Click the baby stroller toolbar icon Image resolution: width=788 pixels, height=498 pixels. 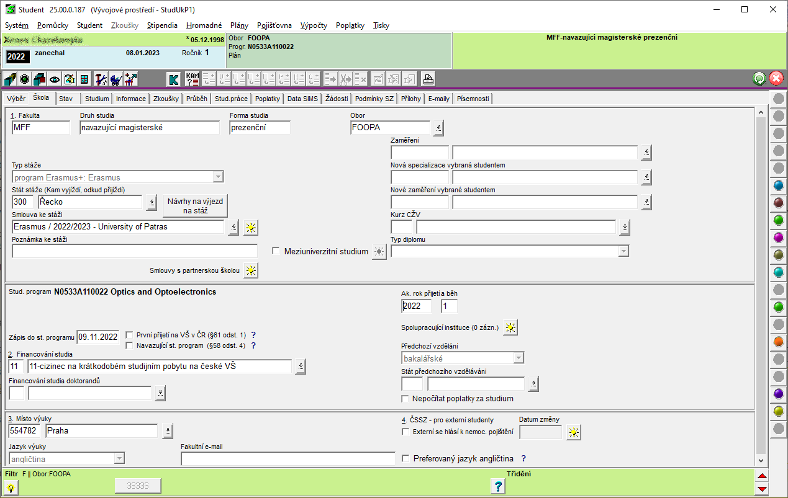click(x=115, y=79)
